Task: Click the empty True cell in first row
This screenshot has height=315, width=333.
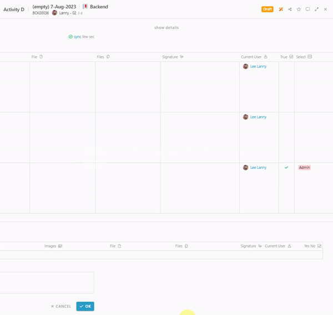Action: click(x=286, y=86)
